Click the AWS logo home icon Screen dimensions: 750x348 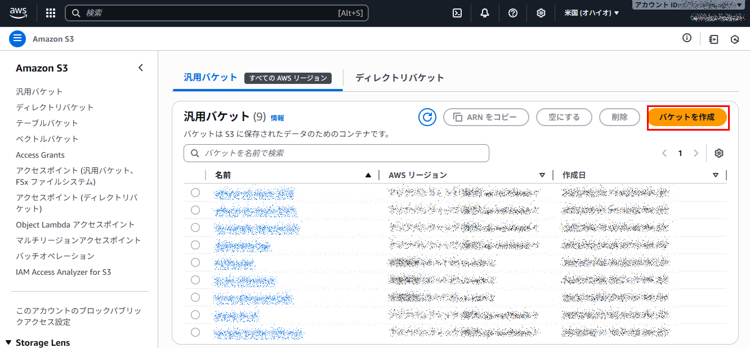click(18, 12)
